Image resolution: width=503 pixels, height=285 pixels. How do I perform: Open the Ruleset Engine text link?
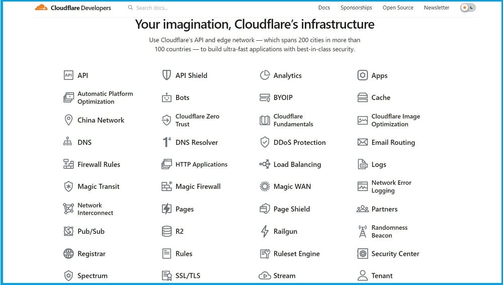pyautogui.click(x=297, y=253)
